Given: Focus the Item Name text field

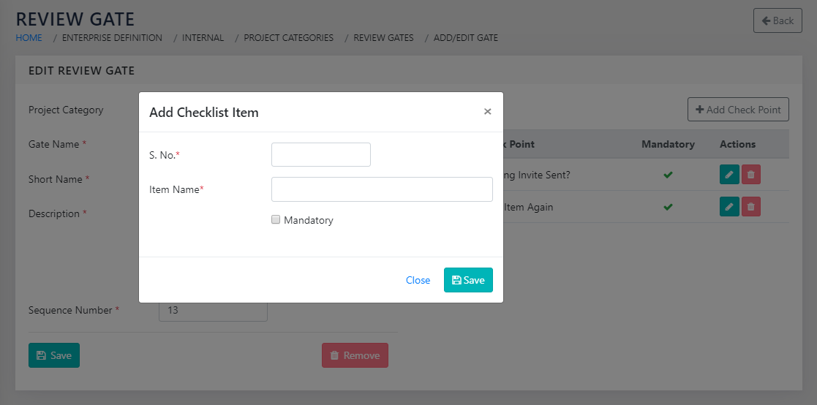Looking at the screenshot, I should (x=382, y=189).
